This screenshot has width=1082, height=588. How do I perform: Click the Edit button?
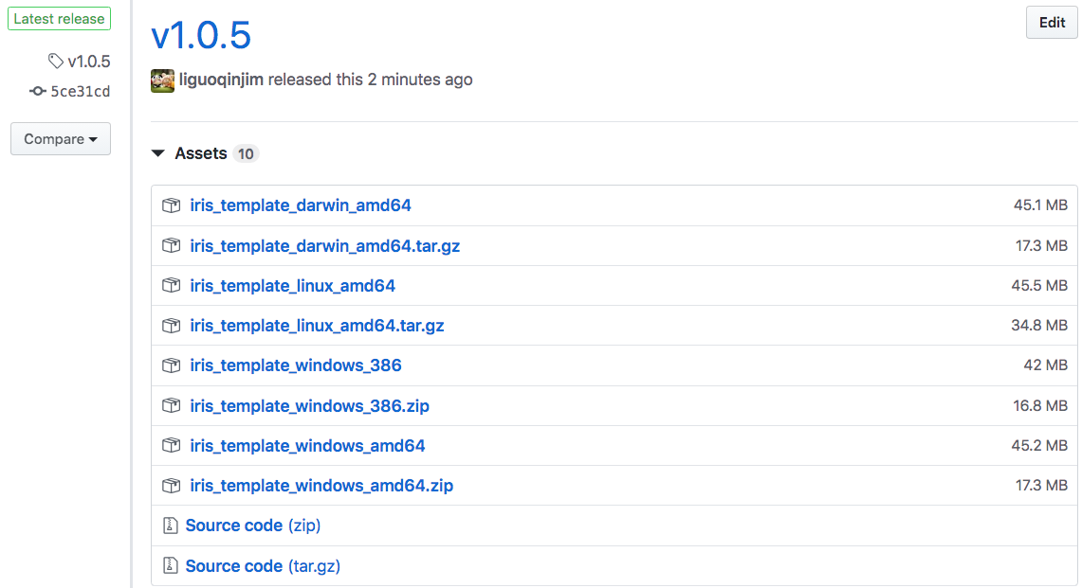click(1051, 22)
